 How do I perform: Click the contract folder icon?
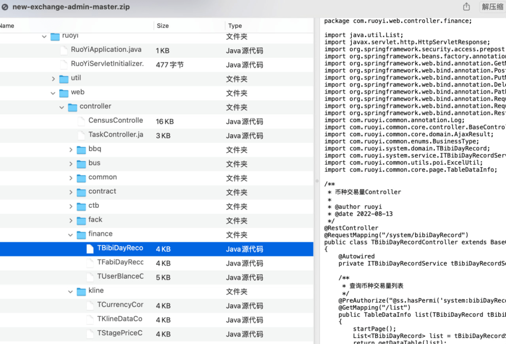click(x=81, y=192)
